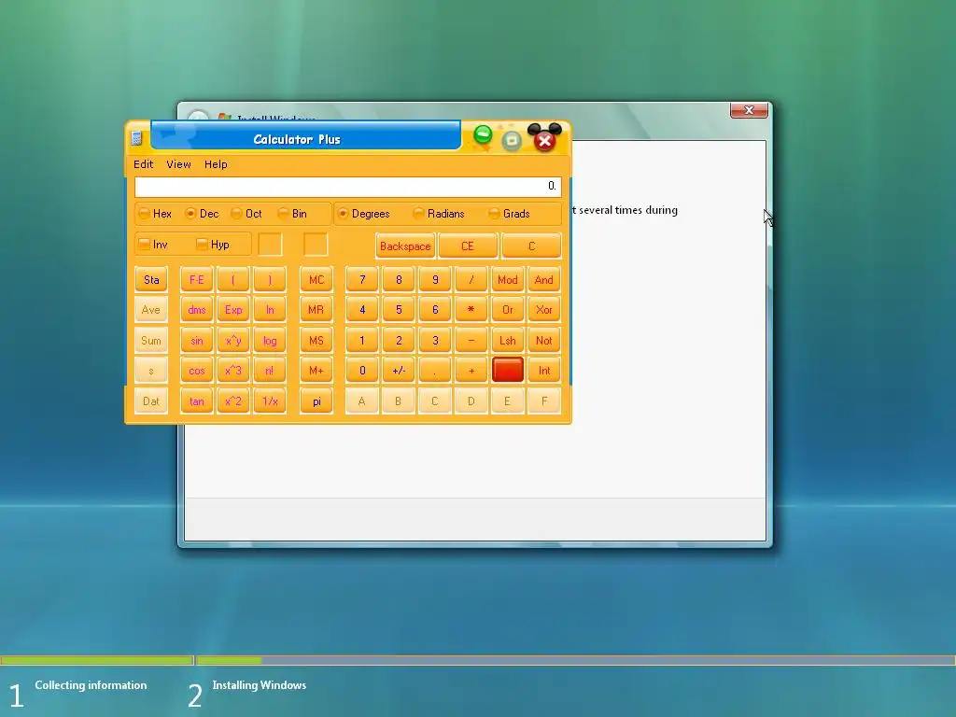
Task: Raise to a power with x^y
Action: tap(232, 340)
